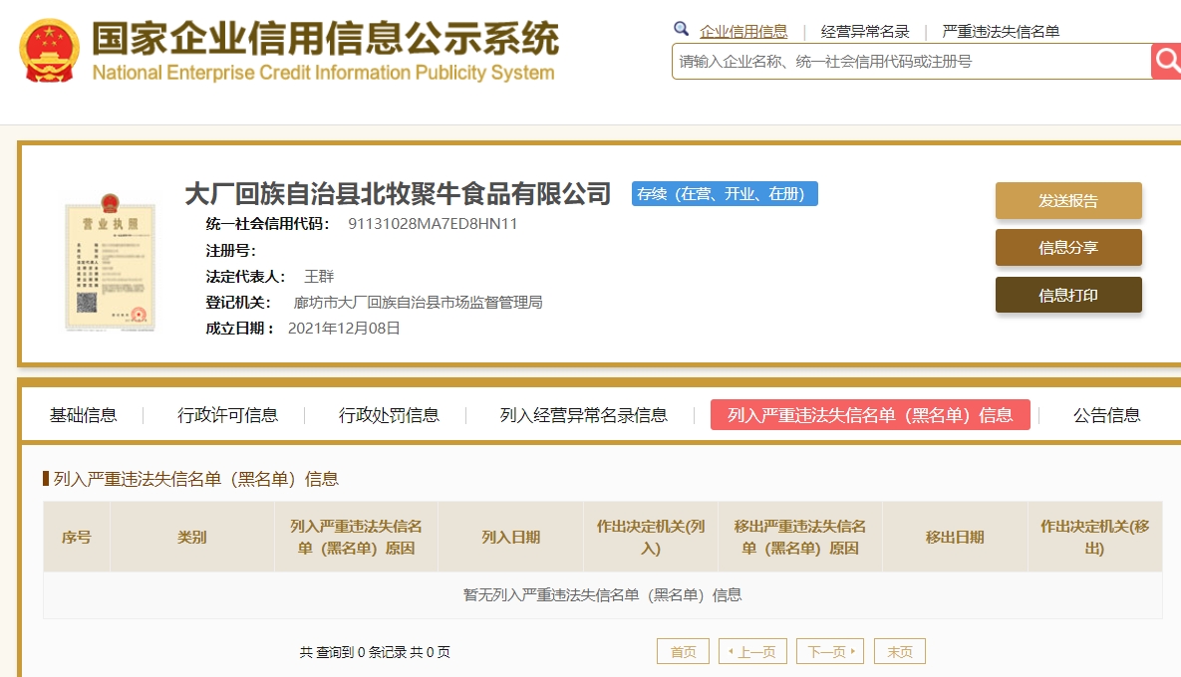This screenshot has height=677, width=1181.
Task: Select the 严重违法失信名单 search category
Action: pos(1001,32)
